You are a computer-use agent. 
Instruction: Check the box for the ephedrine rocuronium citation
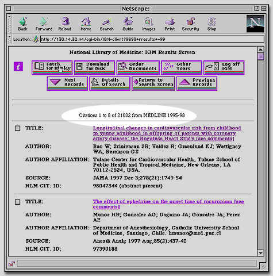[17, 202]
